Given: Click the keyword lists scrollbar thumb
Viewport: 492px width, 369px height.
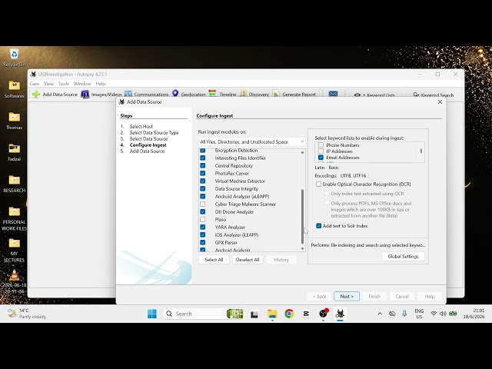Looking at the screenshot, I should click(x=421, y=151).
